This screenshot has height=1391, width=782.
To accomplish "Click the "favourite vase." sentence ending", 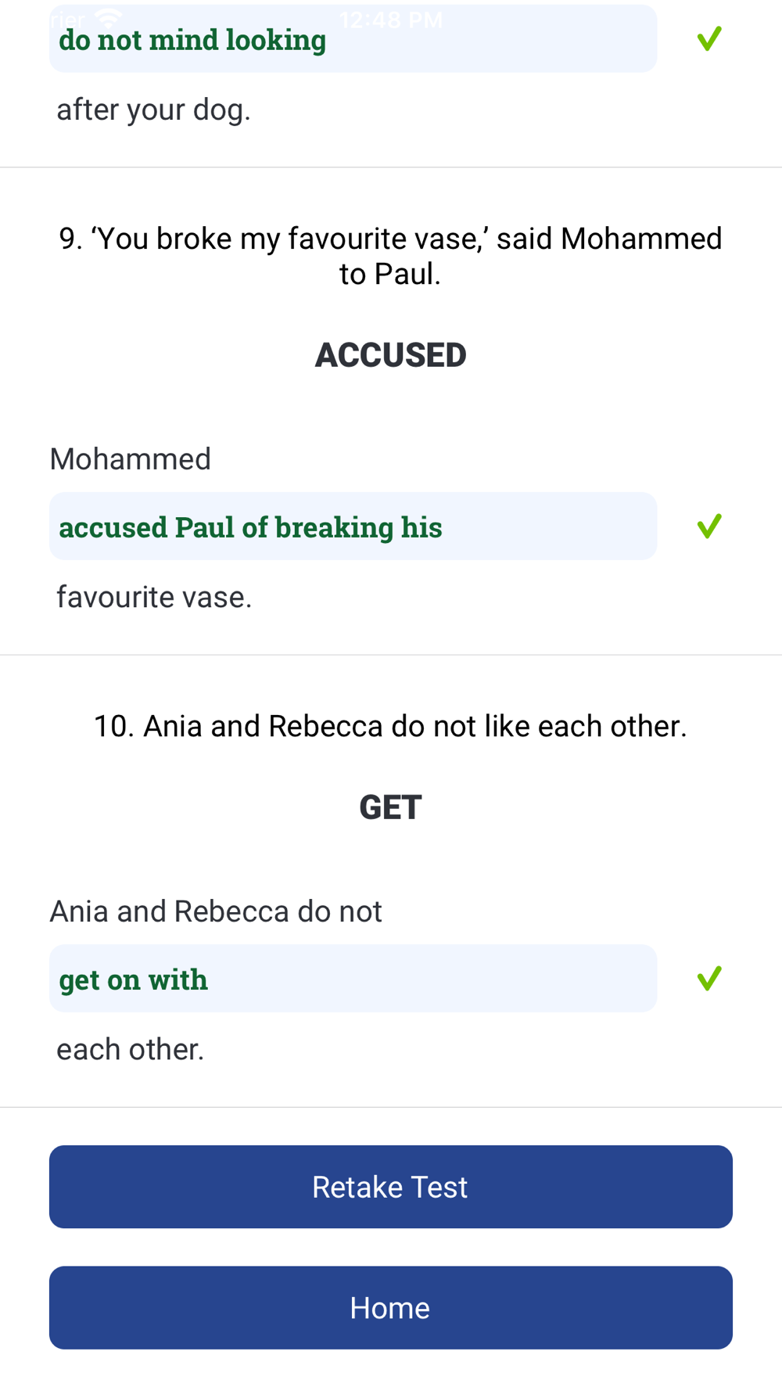I will [154, 597].
